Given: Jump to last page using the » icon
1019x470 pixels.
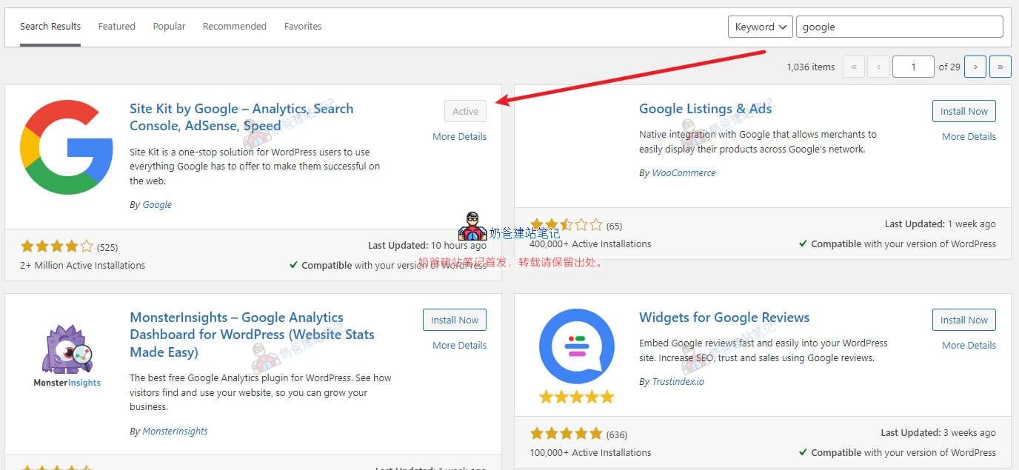Looking at the screenshot, I should coord(1000,66).
